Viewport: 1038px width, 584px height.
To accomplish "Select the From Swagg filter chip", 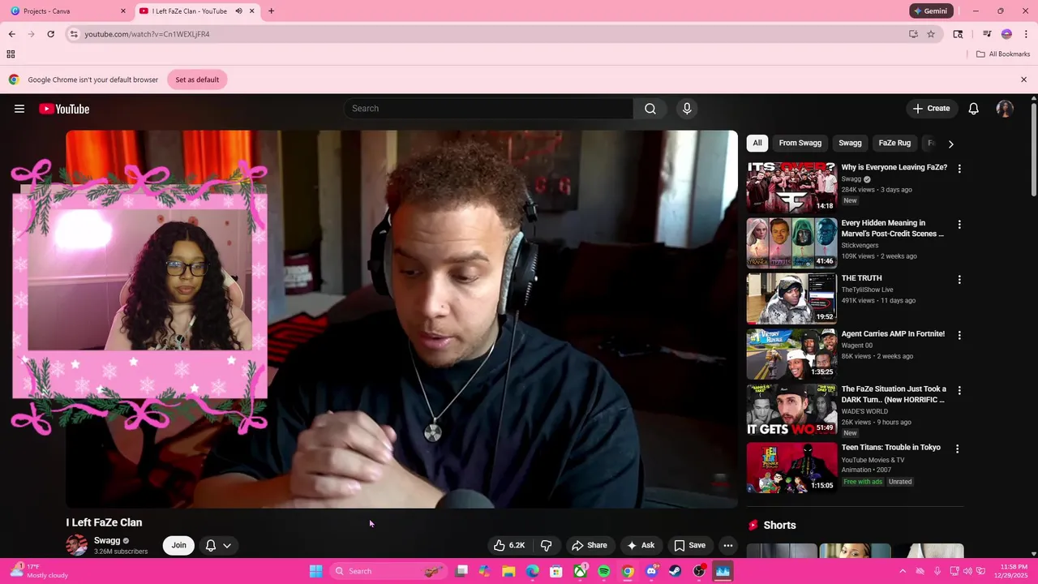I will click(x=800, y=143).
